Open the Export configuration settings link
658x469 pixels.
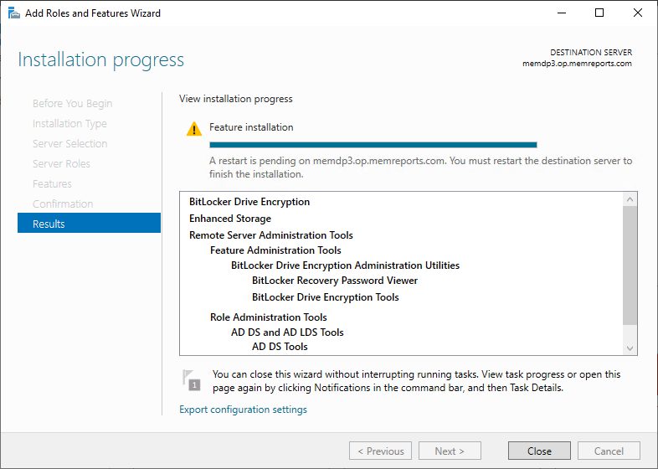click(243, 410)
